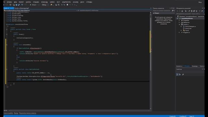
Task: Click the uncomment selection toolbar icon
Action: click(x=64, y=5)
